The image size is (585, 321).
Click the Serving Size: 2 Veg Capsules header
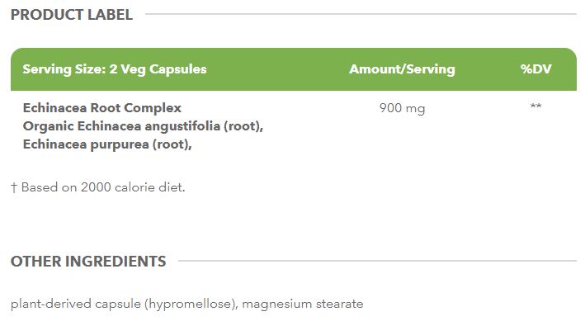coord(115,69)
